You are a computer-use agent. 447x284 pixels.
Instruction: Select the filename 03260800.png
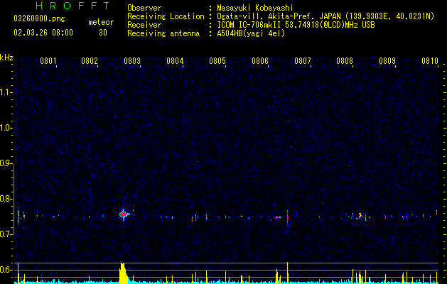39,19
